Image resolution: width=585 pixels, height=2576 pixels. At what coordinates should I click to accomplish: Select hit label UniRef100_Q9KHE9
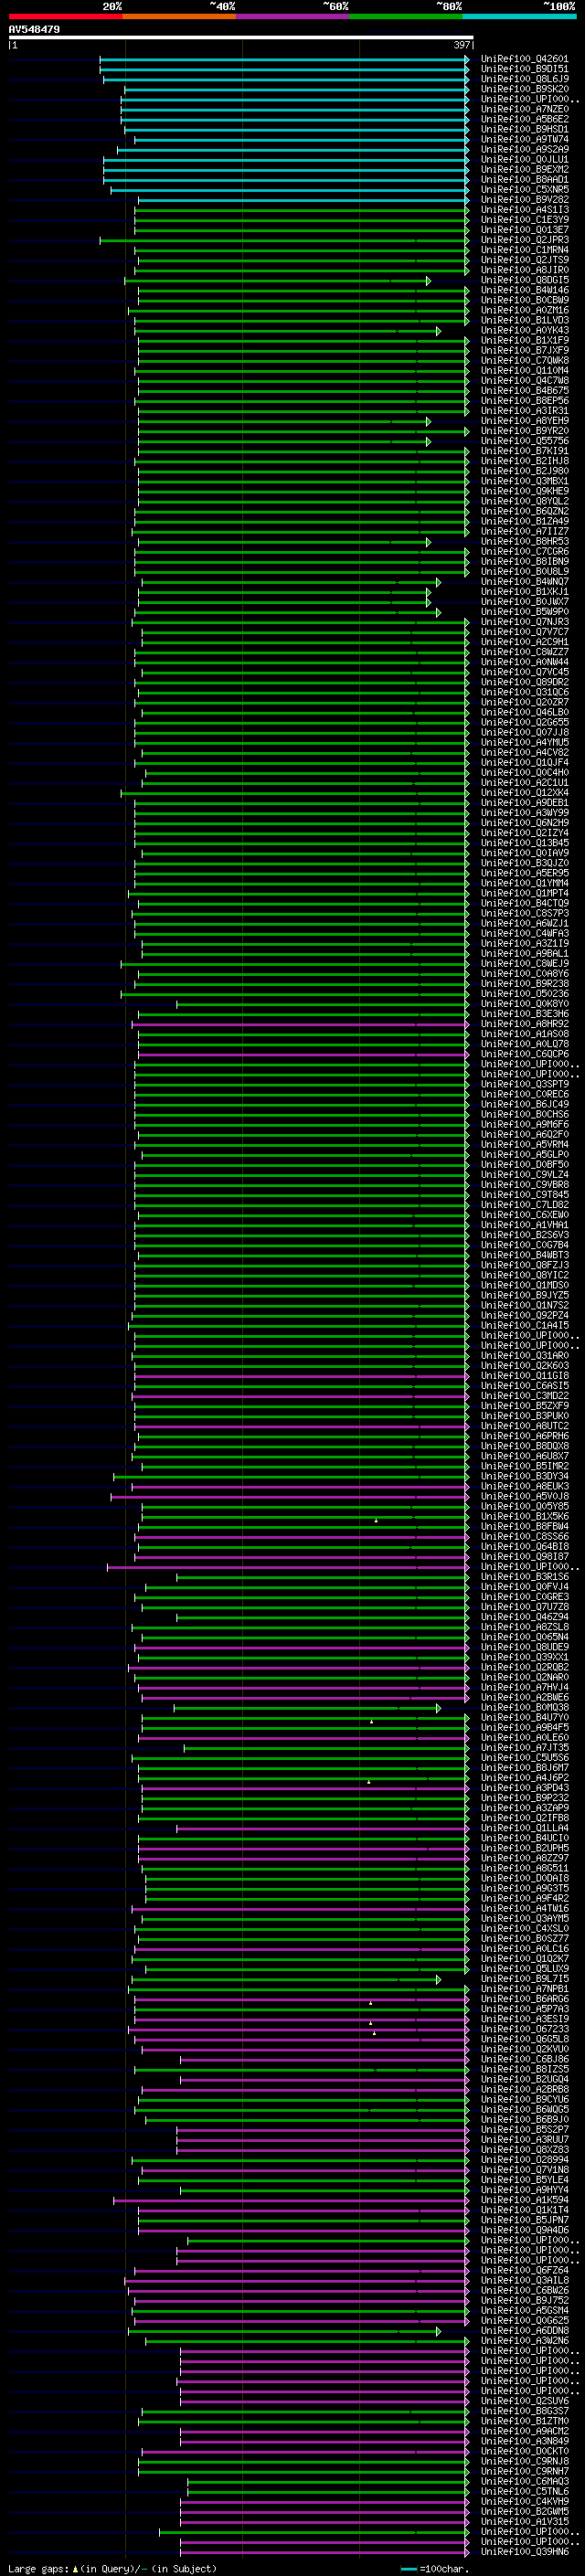click(x=525, y=491)
